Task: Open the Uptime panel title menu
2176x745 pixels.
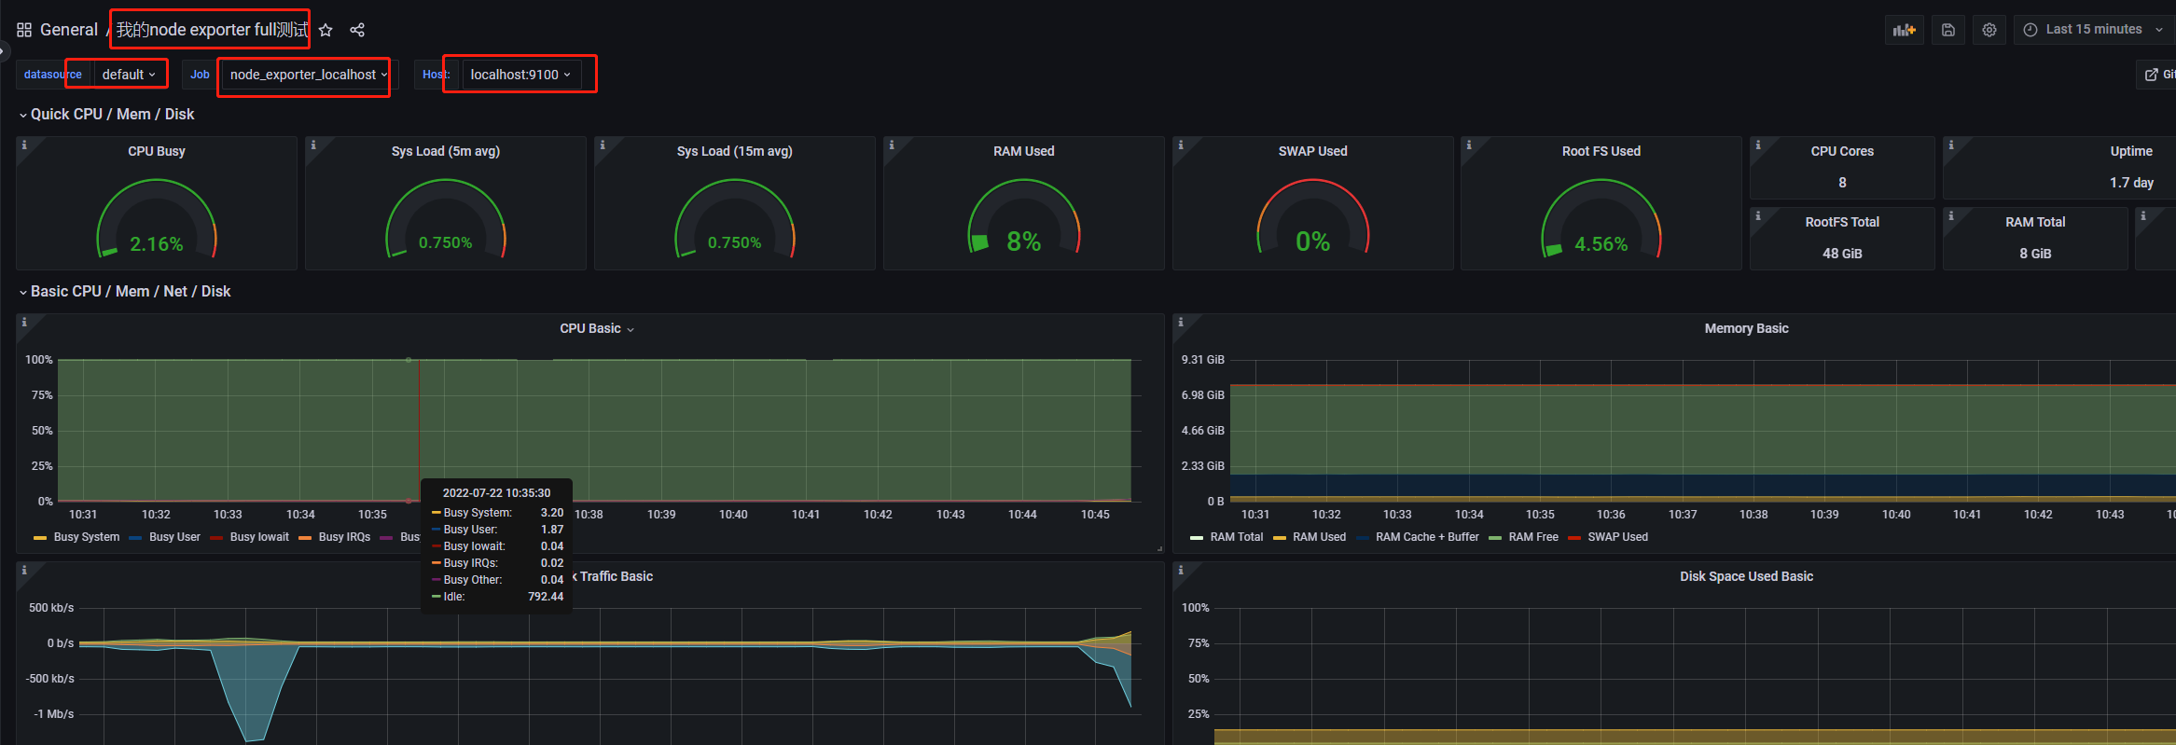Action: pyautogui.click(x=2131, y=151)
